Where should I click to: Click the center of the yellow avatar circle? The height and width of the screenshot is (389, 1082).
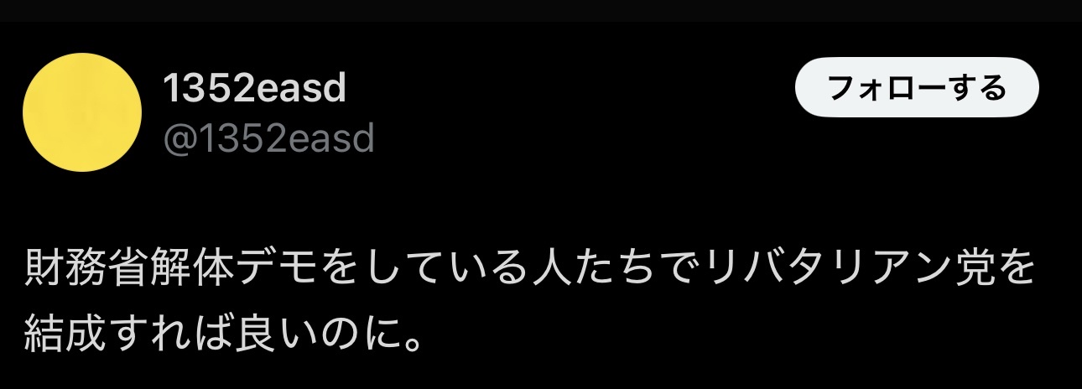82,112
